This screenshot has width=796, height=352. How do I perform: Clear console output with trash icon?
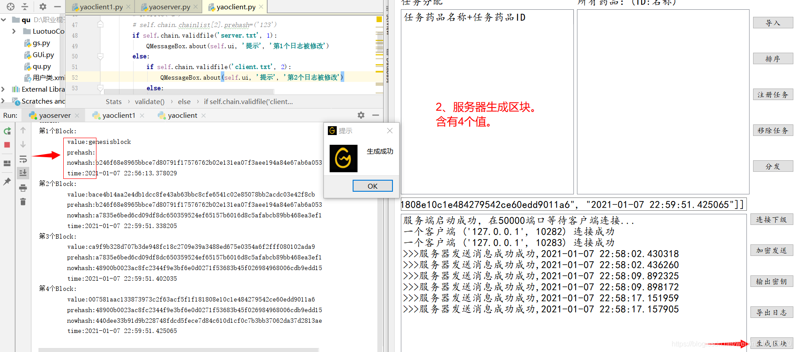pos(23,202)
